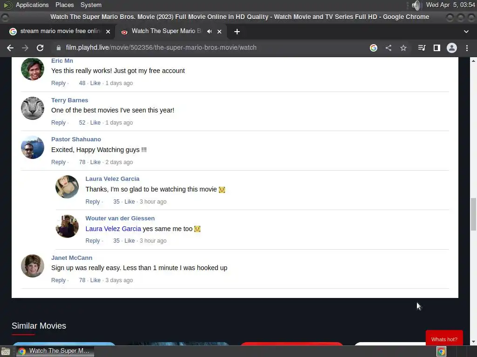The width and height of the screenshot is (477, 357).
Task: Go back to the previous page
Action: pyautogui.click(x=10, y=48)
